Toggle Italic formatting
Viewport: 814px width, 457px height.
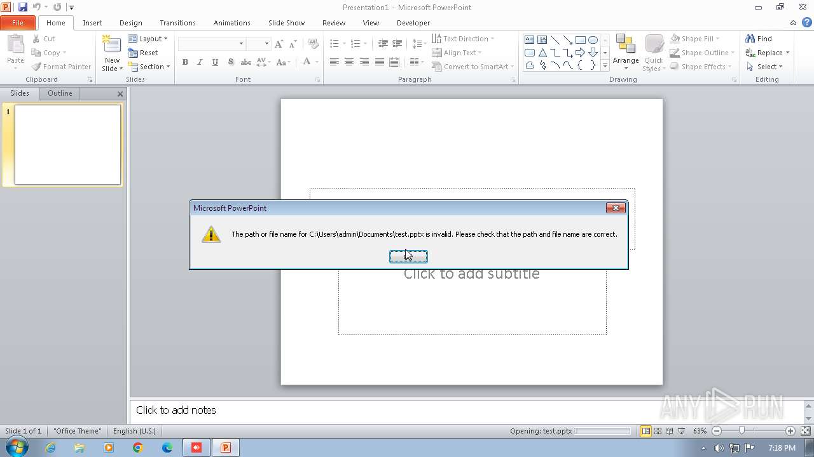point(200,62)
